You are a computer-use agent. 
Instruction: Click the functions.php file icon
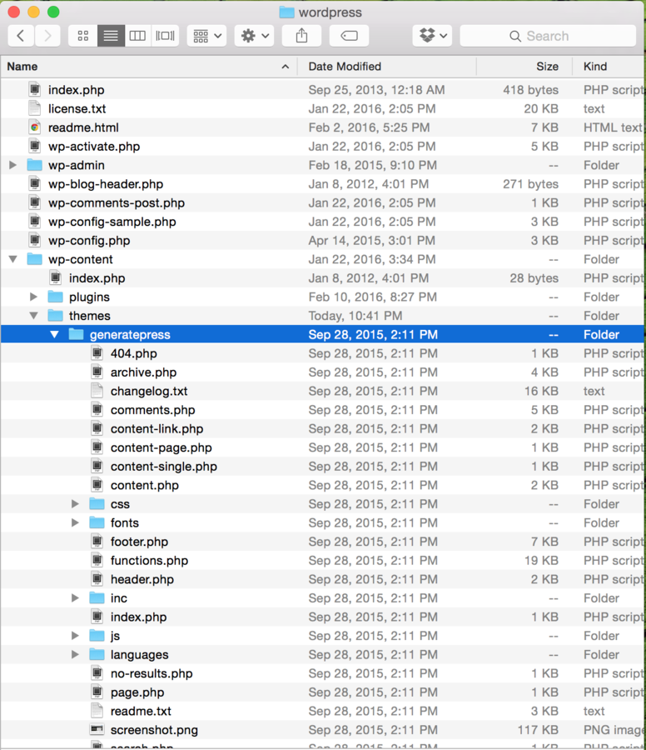[97, 560]
